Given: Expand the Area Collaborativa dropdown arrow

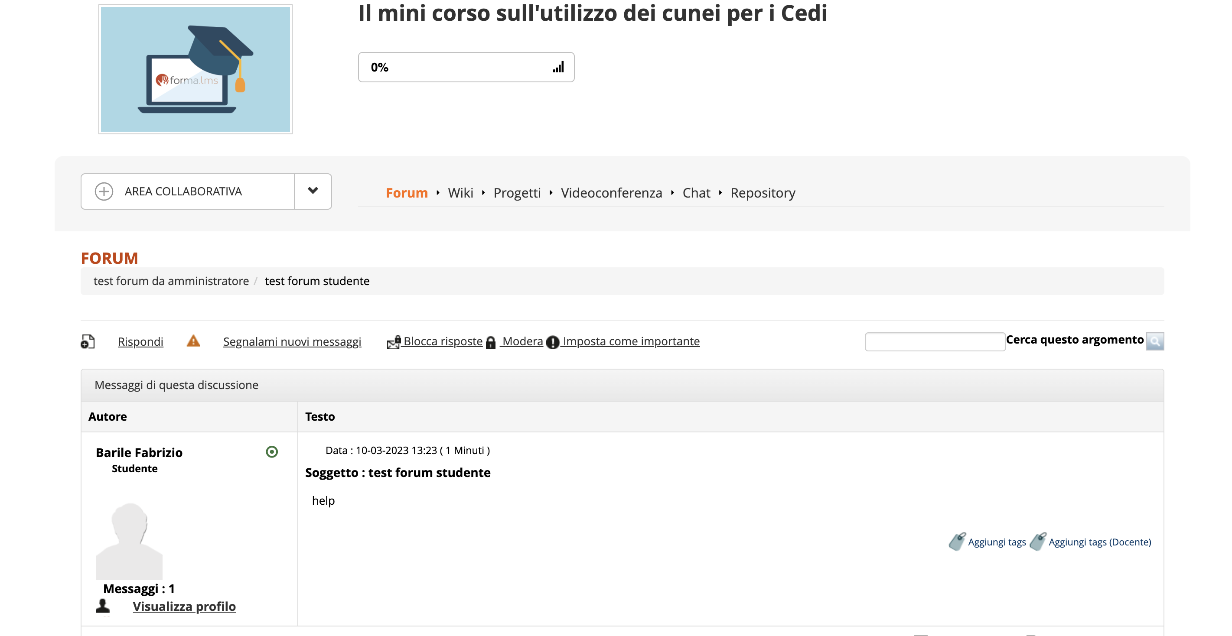Looking at the screenshot, I should coord(313,191).
